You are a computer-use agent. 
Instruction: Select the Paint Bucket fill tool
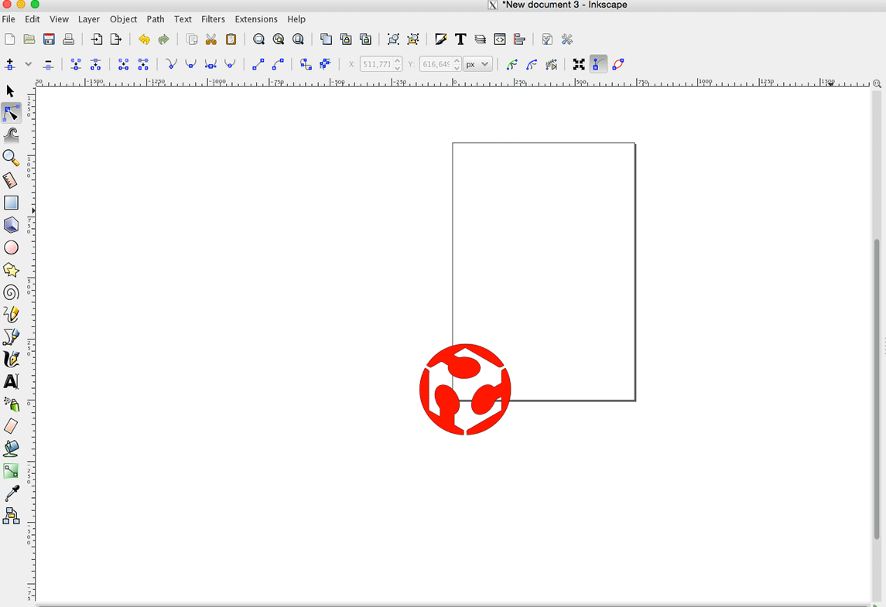11,448
